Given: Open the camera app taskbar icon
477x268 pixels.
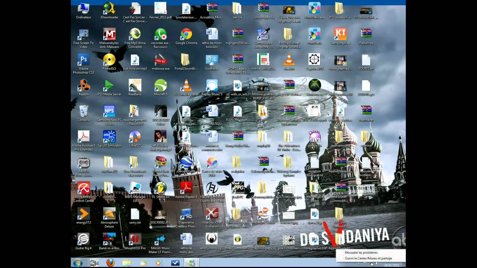Looking at the screenshot, I should (94, 263).
